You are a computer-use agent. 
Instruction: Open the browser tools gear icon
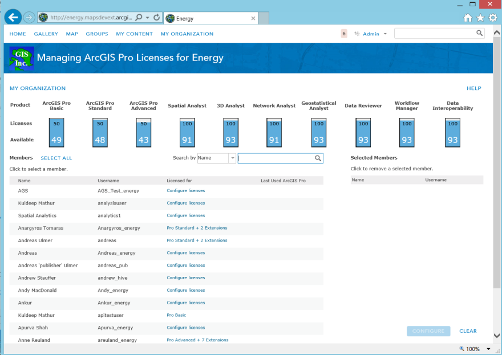(493, 18)
